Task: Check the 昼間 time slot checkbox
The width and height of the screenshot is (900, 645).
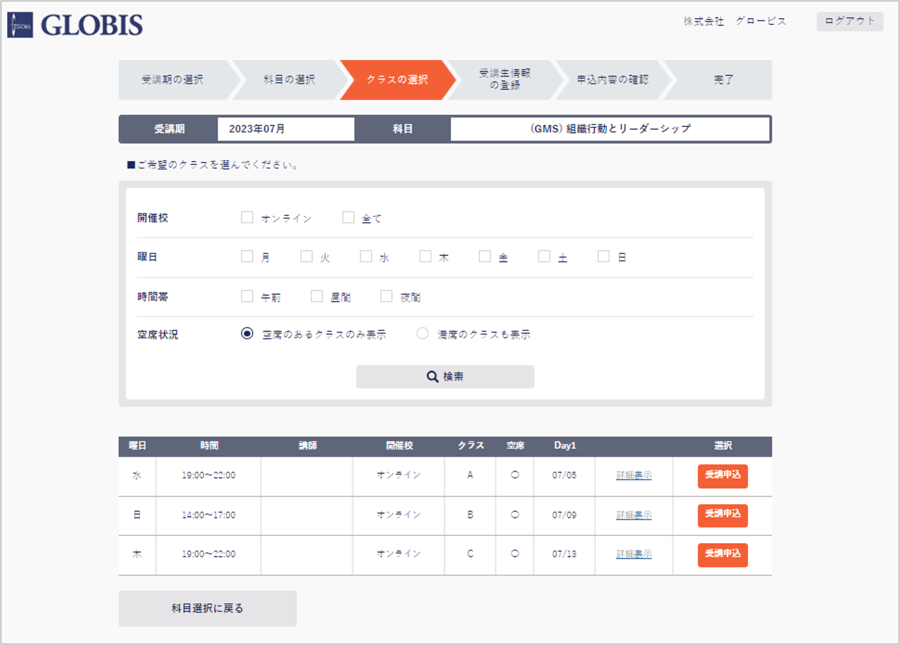Action: tap(317, 296)
